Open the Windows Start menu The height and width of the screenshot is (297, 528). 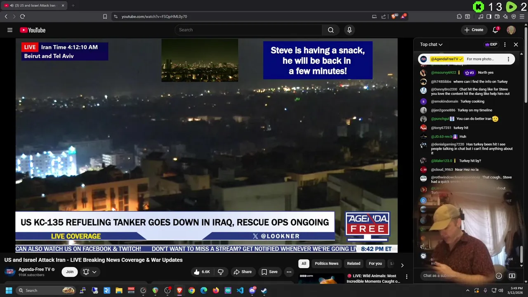pos(9,290)
